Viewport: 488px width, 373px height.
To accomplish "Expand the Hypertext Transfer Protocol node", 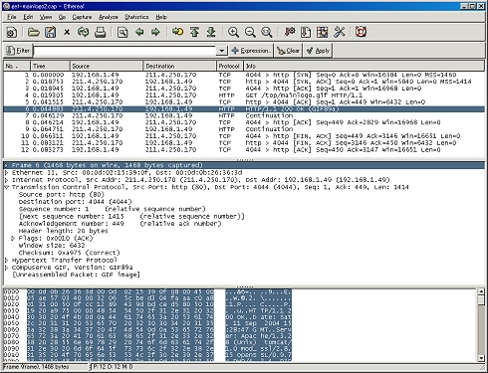I will pyautogui.click(x=7, y=260).
